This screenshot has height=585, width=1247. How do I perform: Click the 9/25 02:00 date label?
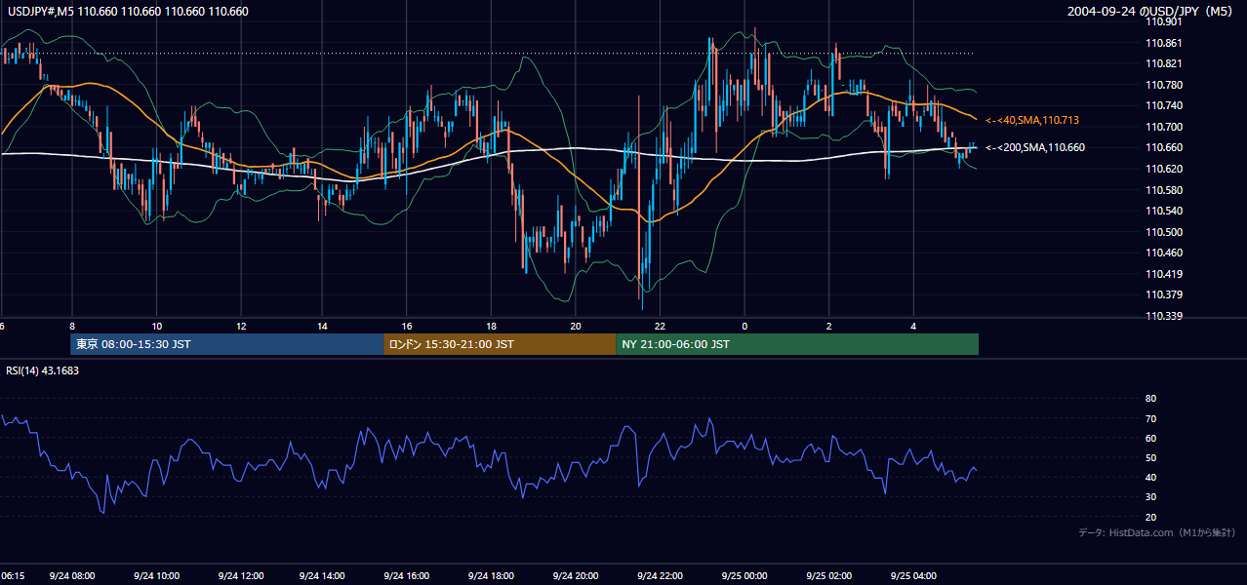(828, 575)
